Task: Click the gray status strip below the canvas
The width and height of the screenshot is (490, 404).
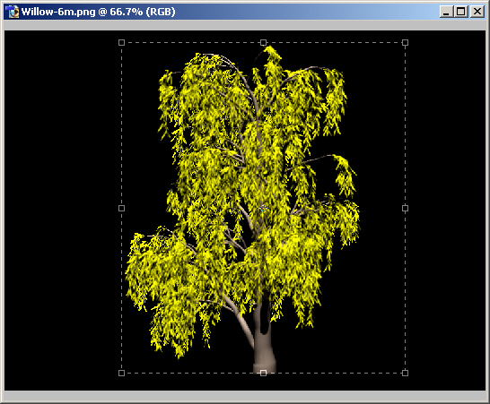Action: [245, 396]
